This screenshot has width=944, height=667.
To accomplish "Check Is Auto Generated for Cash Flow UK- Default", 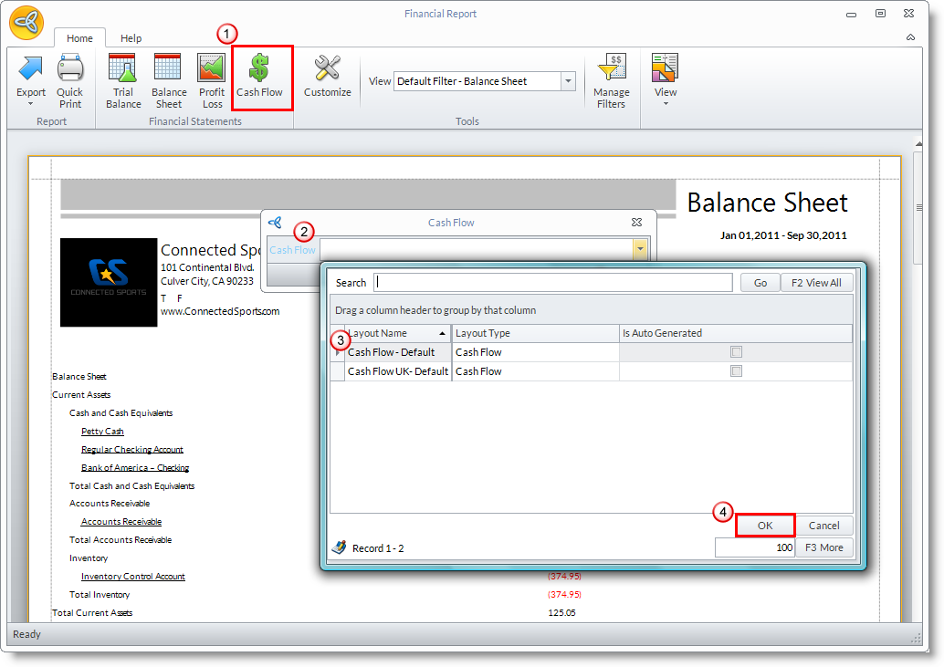I will pos(736,371).
